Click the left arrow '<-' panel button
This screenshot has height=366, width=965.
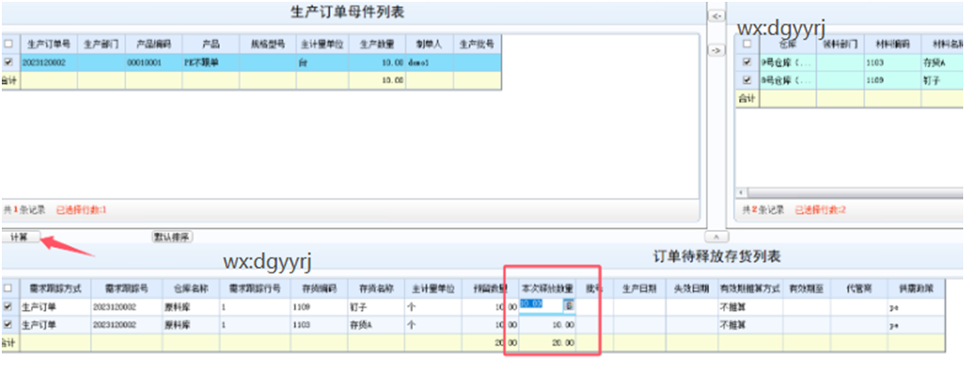click(716, 16)
